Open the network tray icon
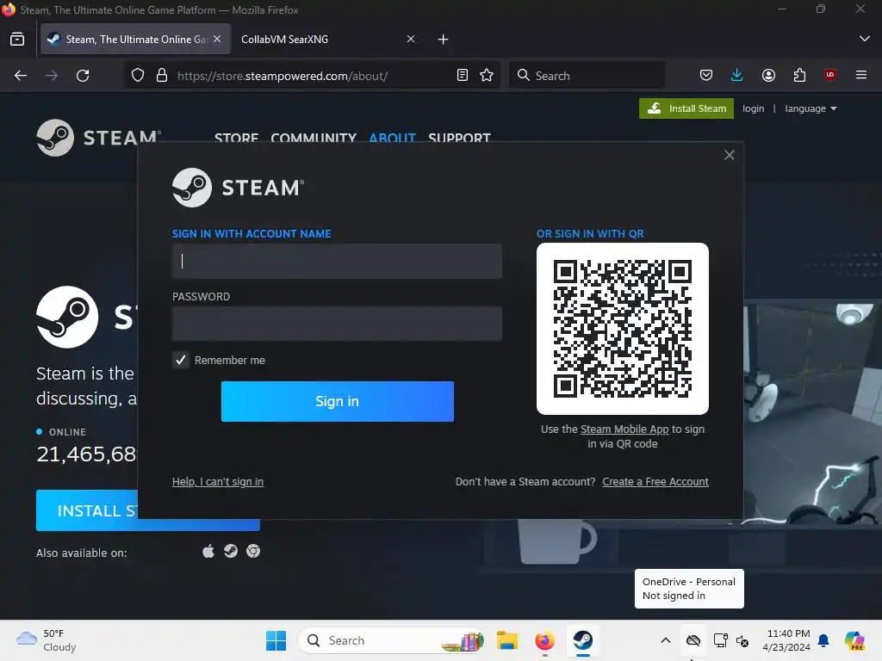 pos(721,640)
